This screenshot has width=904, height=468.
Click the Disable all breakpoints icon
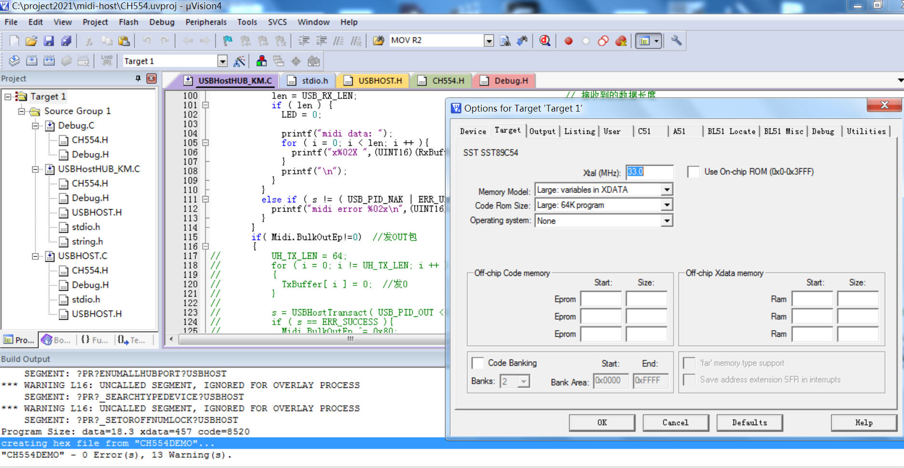(603, 41)
